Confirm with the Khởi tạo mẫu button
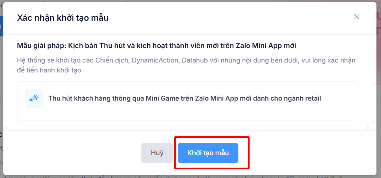The image size is (381, 178). (208, 153)
